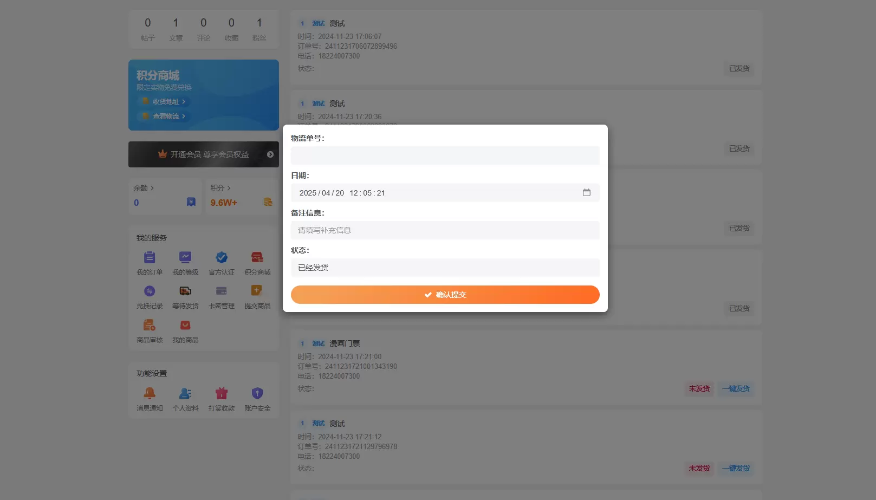Open 卡密管理 icon
Image resolution: width=876 pixels, height=500 pixels.
click(x=222, y=291)
